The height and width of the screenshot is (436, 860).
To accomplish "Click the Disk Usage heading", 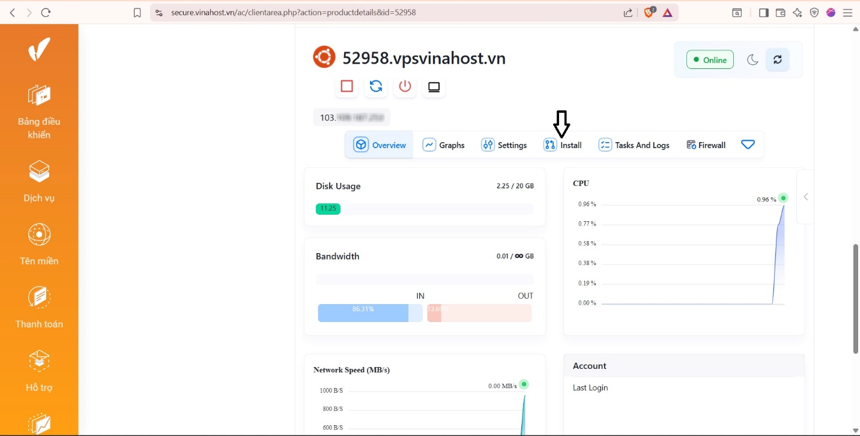I will click(x=338, y=186).
